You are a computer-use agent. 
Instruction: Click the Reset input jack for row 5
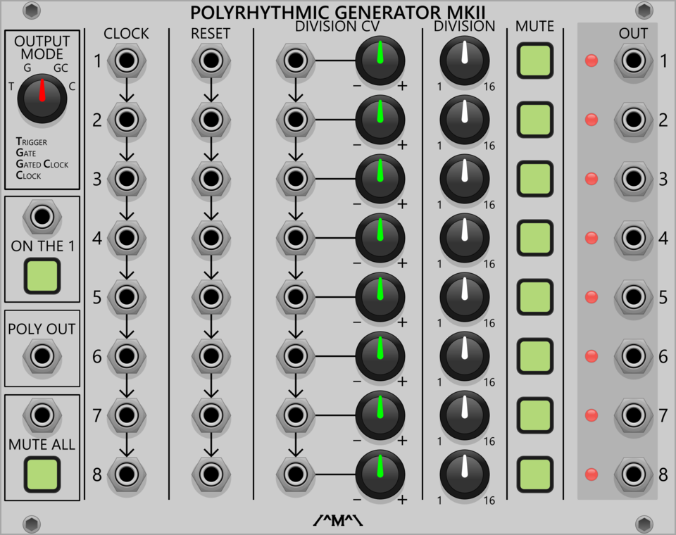pyautogui.click(x=211, y=297)
